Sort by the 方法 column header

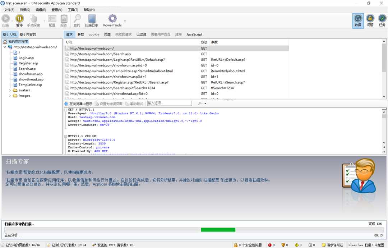[x=204, y=42]
